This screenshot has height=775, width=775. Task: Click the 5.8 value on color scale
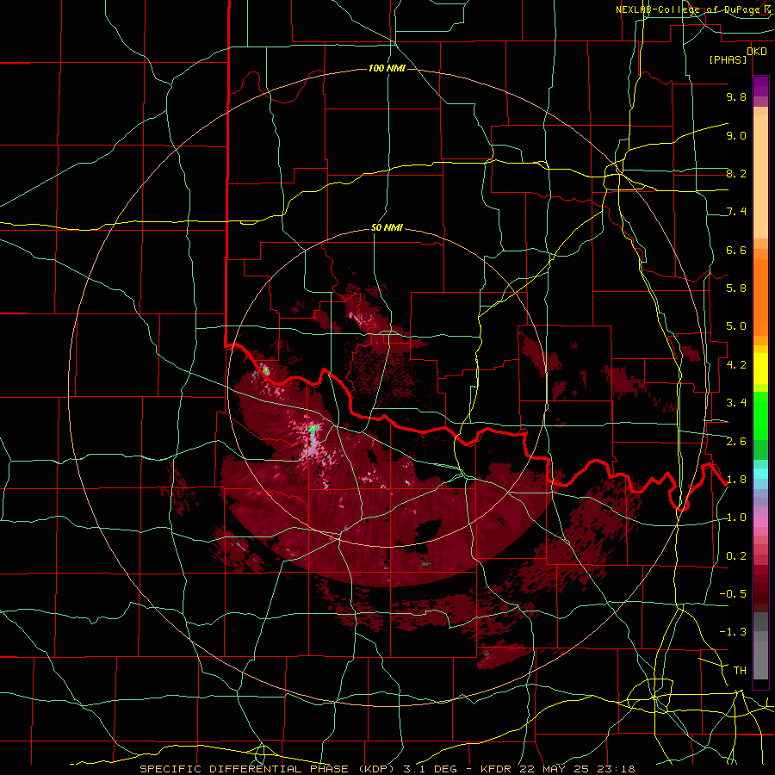pos(736,288)
